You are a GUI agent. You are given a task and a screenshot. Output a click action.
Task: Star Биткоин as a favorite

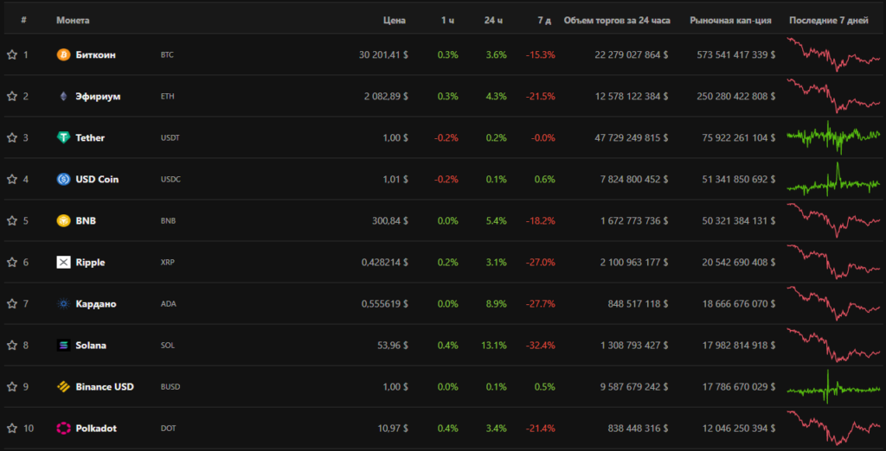(12, 54)
